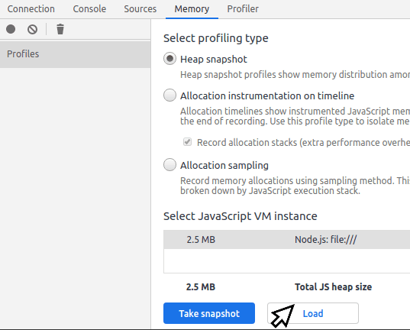The width and height of the screenshot is (410, 330).
Task: Toggle Record allocation stacks checkbox
Action: 187,142
